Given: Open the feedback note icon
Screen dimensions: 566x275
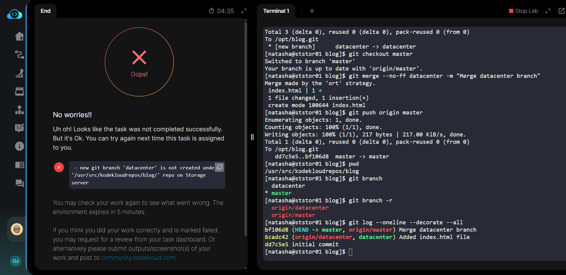Looking at the screenshot, I should coord(19,128).
